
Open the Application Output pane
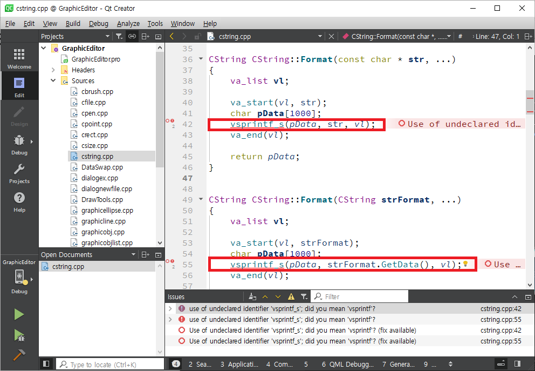(x=239, y=364)
